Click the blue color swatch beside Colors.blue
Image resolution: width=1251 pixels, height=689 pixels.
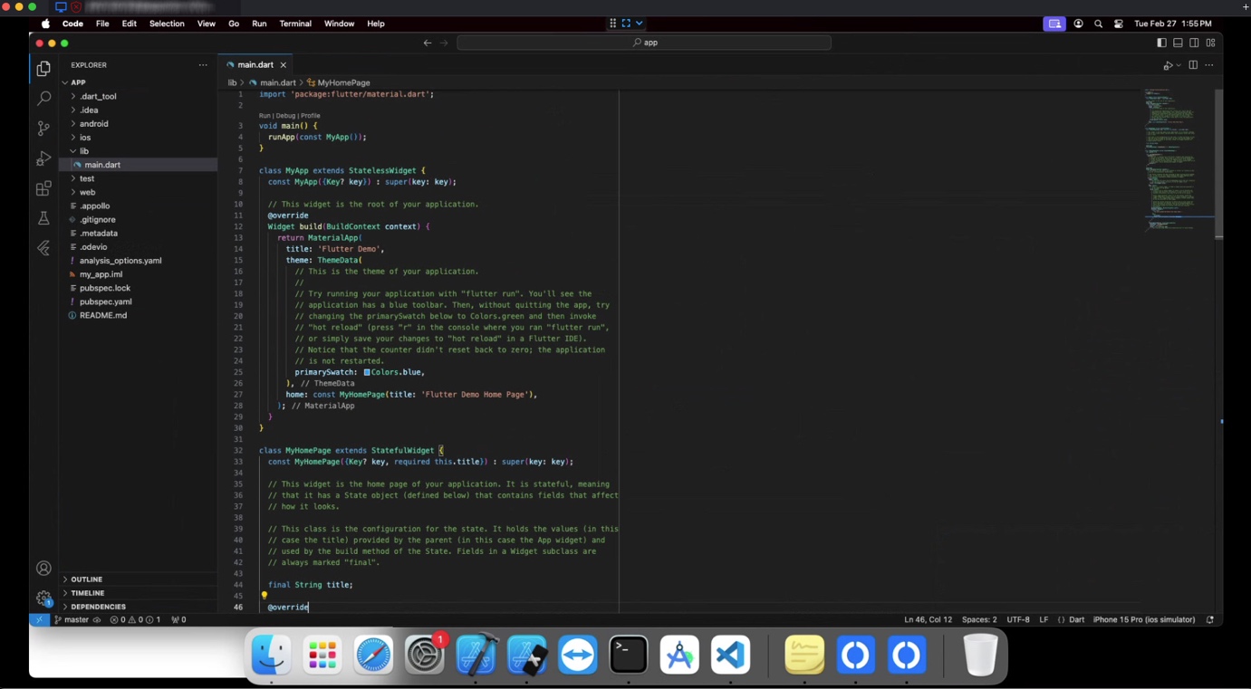pos(367,372)
